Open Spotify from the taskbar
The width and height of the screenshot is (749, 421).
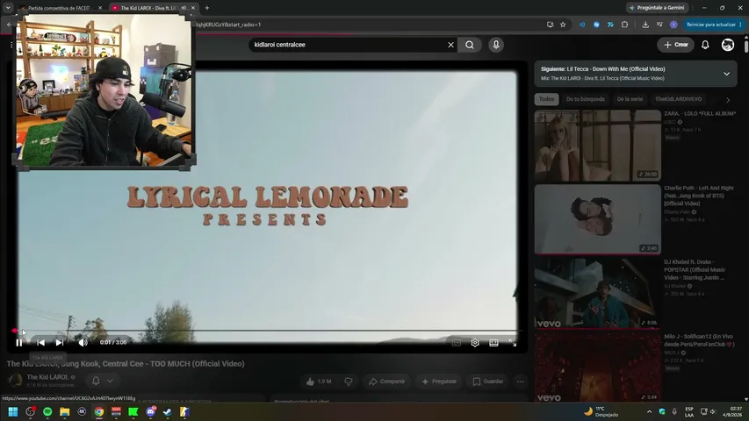(x=47, y=411)
